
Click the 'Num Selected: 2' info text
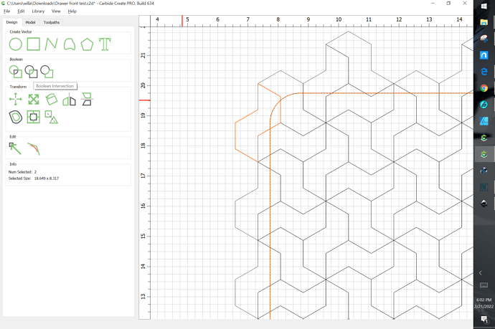22,172
